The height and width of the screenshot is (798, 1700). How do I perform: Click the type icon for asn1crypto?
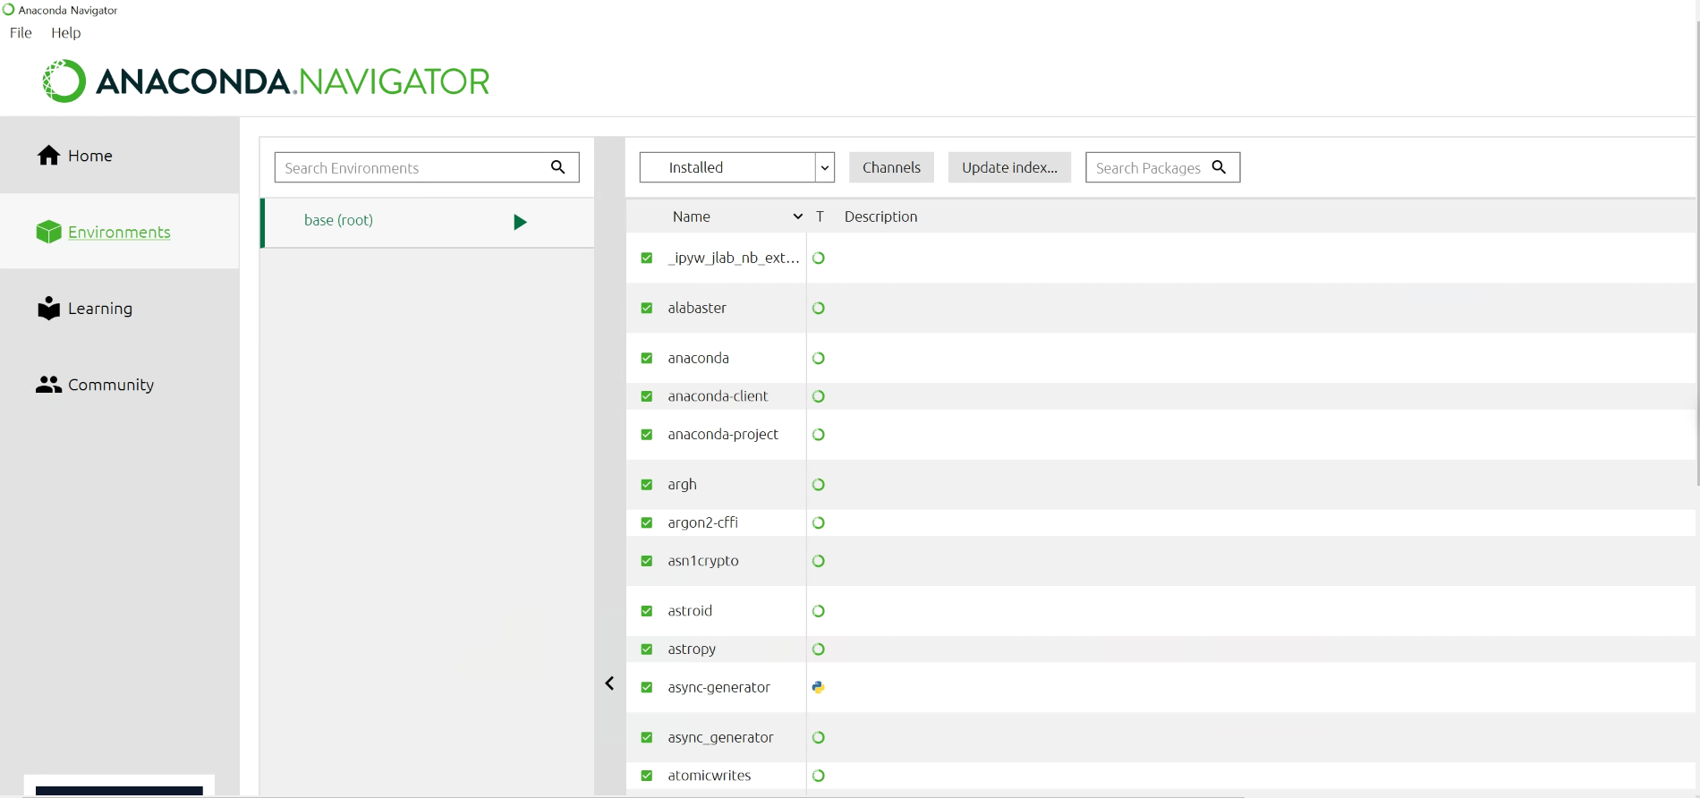(x=818, y=561)
